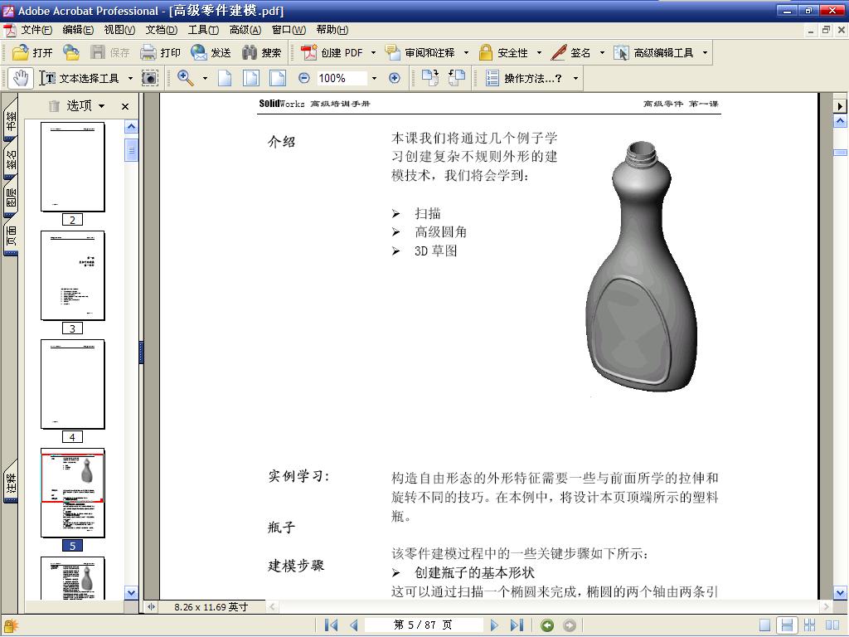Switch to the 签名 signatures side tab

(11, 158)
